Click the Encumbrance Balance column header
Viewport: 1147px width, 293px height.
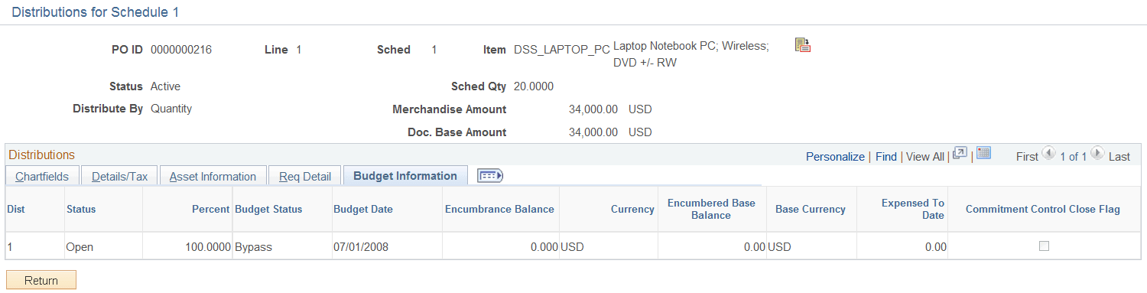click(x=499, y=209)
